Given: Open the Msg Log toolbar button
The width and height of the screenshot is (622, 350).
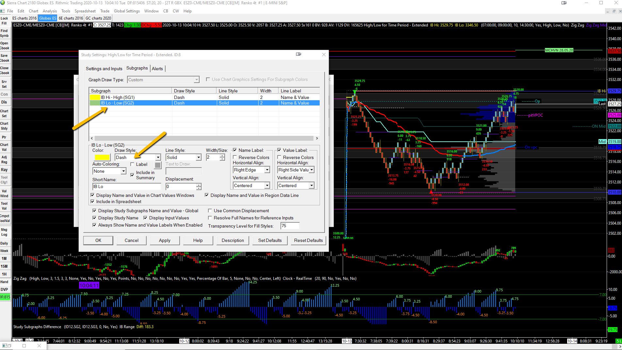Looking at the screenshot, I should coord(4,232).
